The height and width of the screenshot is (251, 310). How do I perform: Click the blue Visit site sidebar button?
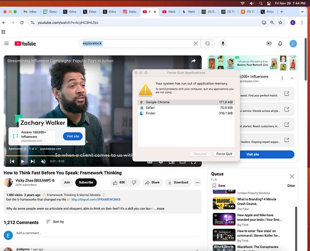267,154
